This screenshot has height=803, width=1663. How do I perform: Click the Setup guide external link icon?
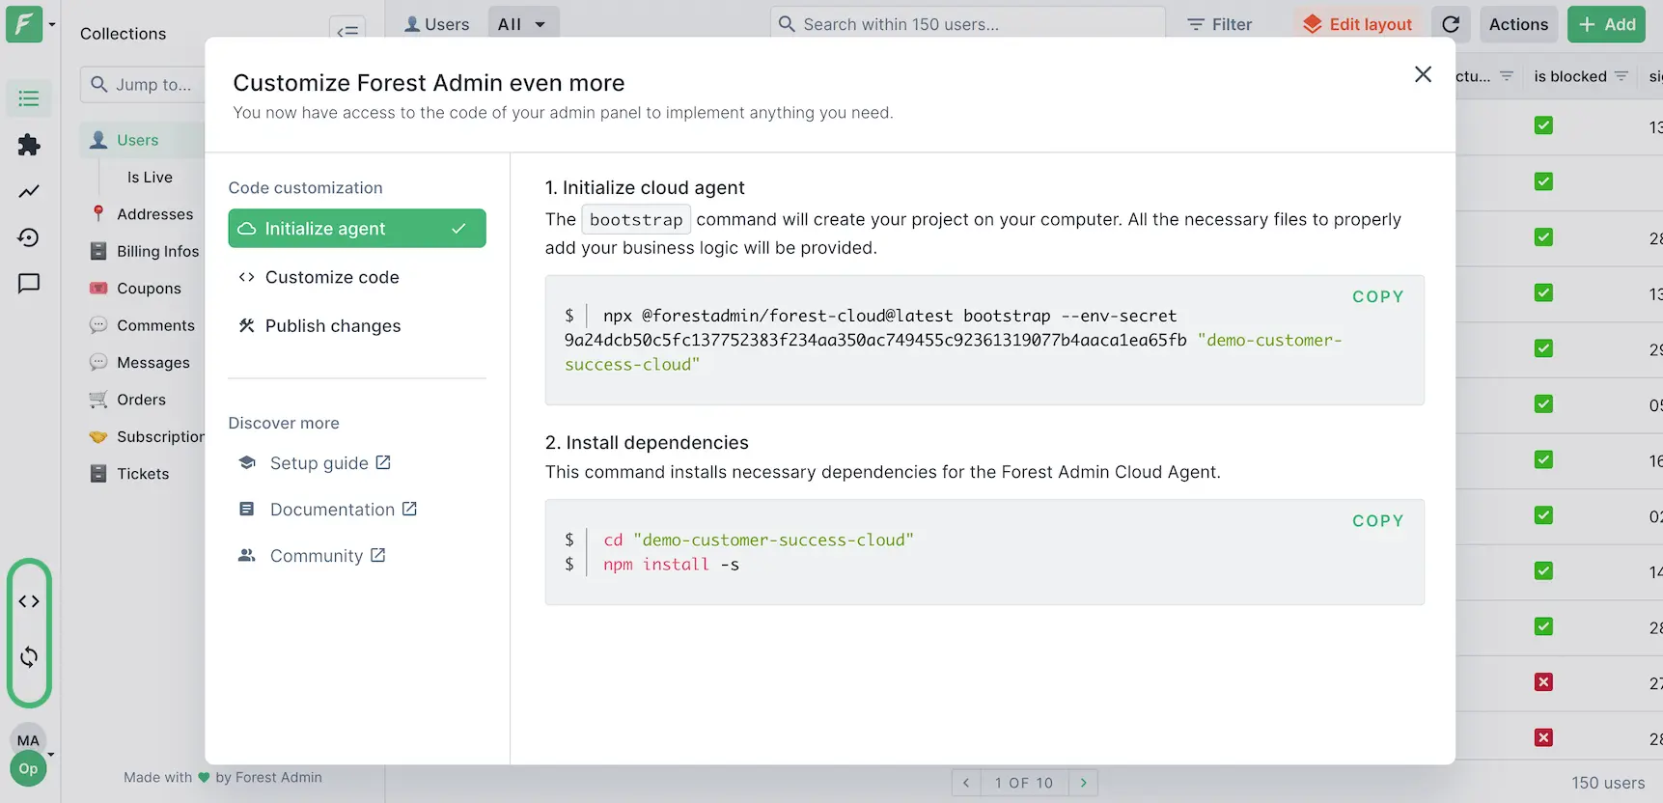pyautogui.click(x=383, y=462)
